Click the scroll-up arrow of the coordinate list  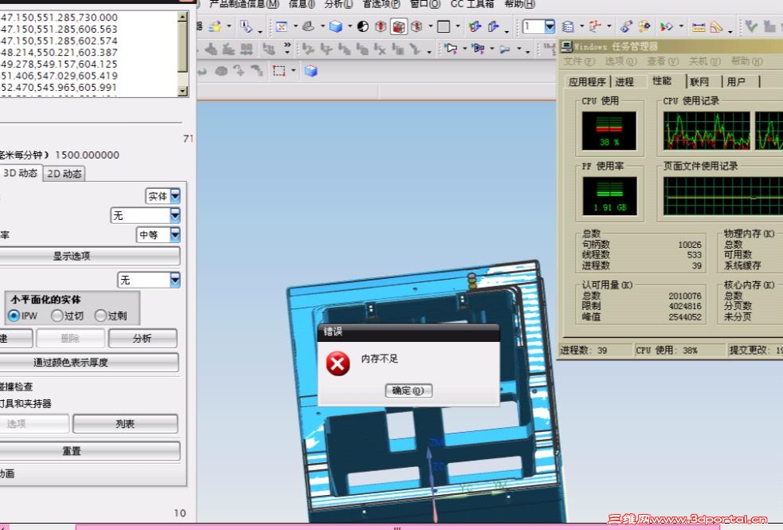point(182,17)
